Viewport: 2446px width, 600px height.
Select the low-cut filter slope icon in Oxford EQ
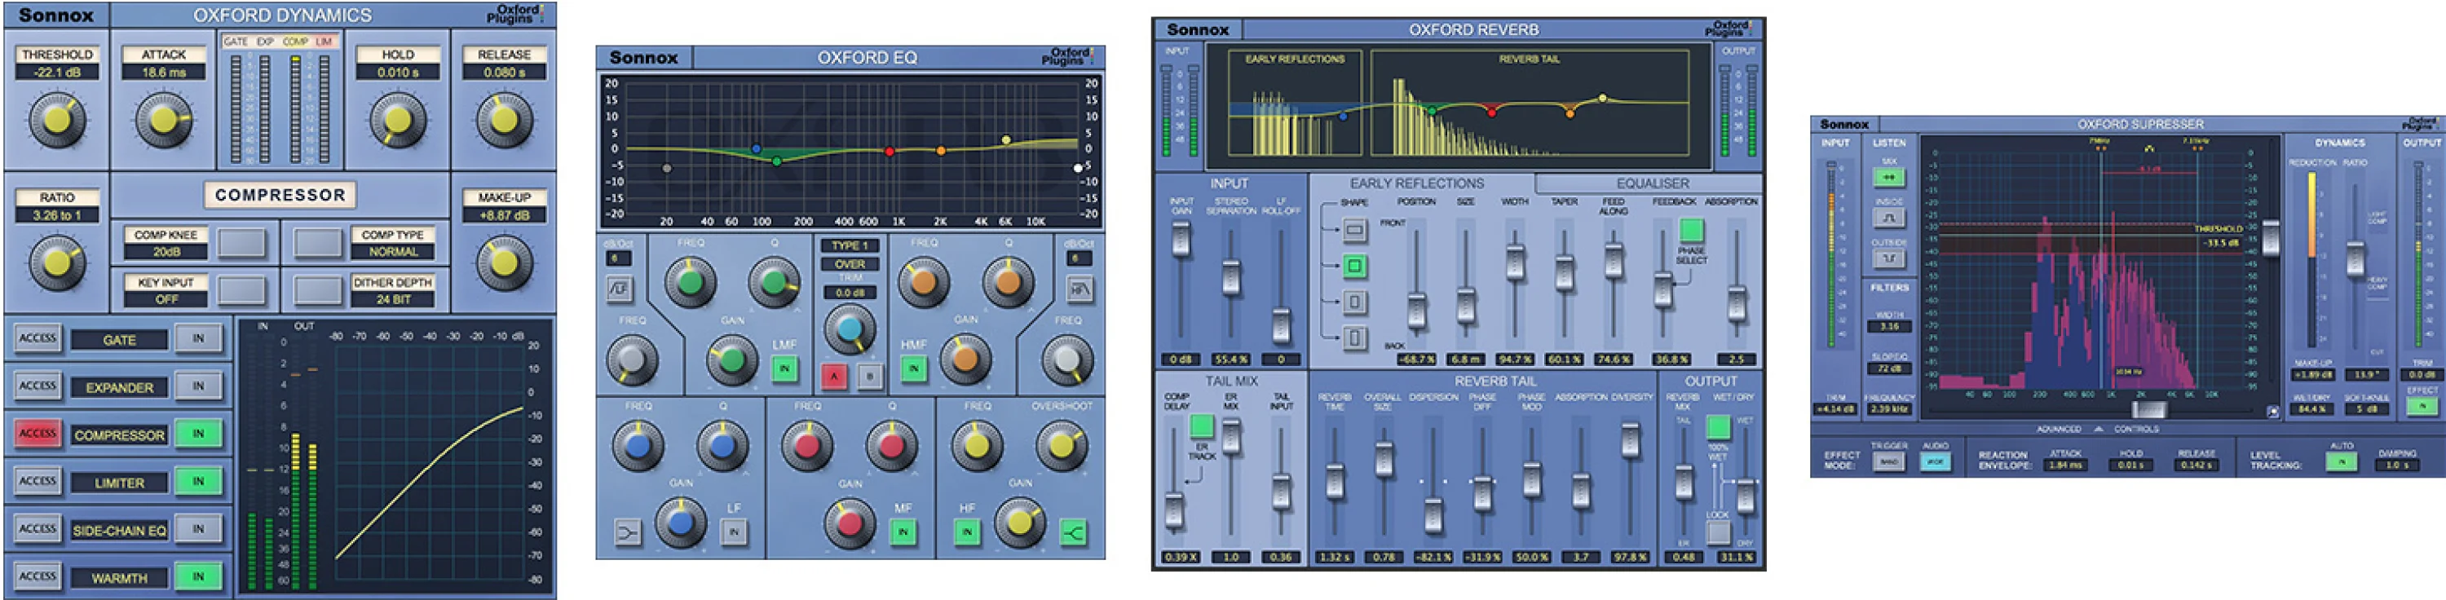pyautogui.click(x=619, y=289)
